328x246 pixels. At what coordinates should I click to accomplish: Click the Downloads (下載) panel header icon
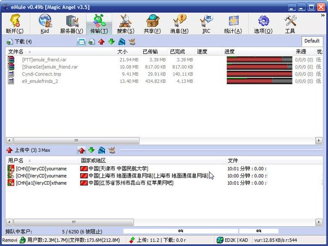(x=9, y=42)
